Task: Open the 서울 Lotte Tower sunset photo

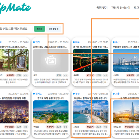Action: [126, 112]
